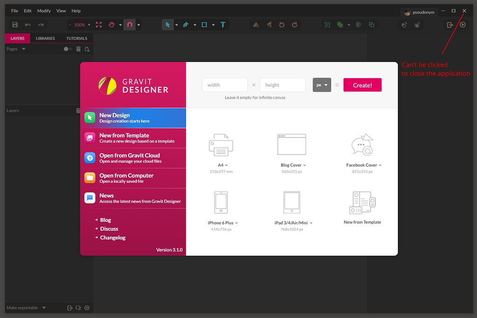This screenshot has width=477, height=318.
Task: Open the News sidebar entry
Action: tap(133, 198)
